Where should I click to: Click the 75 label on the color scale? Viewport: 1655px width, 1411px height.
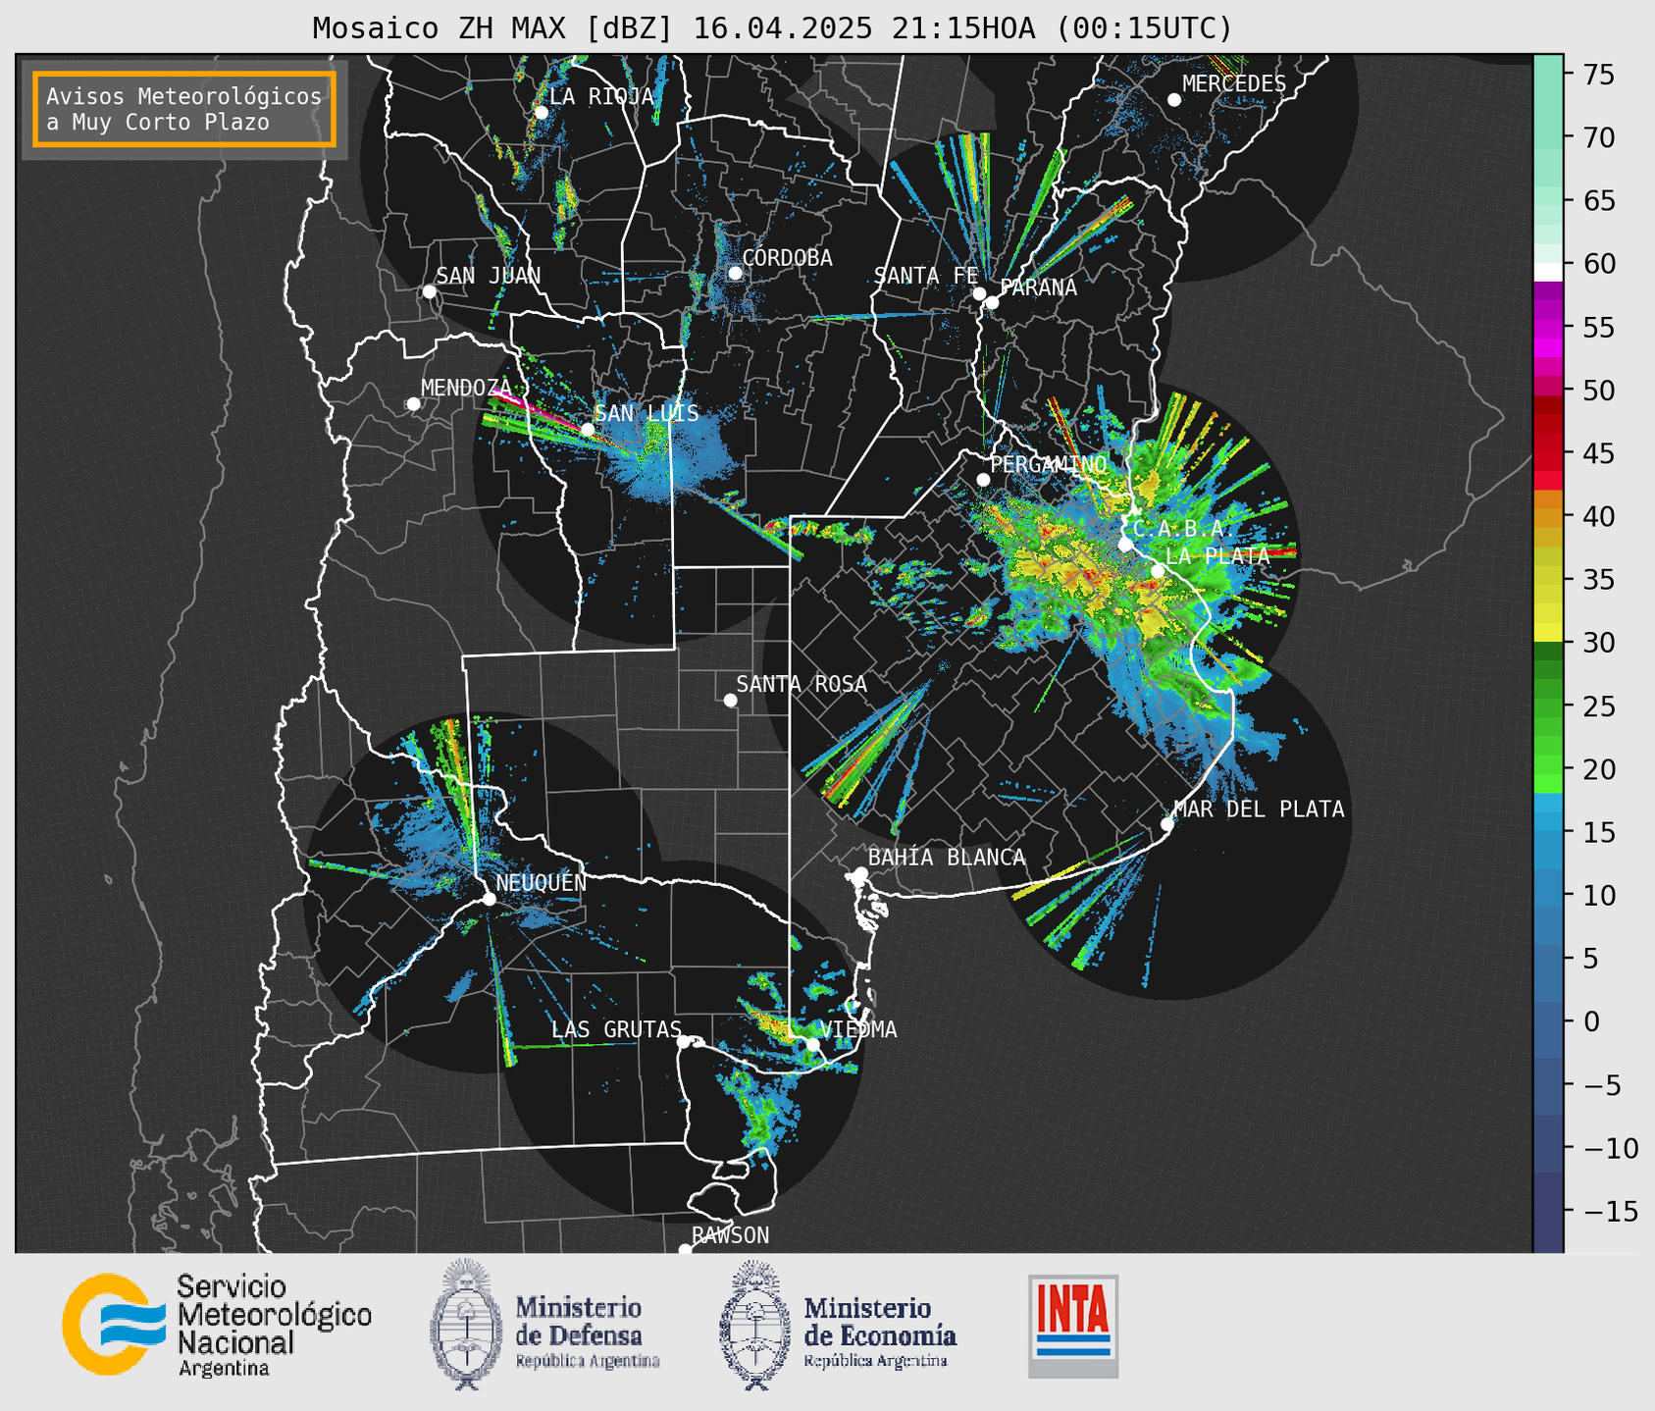1598,75
